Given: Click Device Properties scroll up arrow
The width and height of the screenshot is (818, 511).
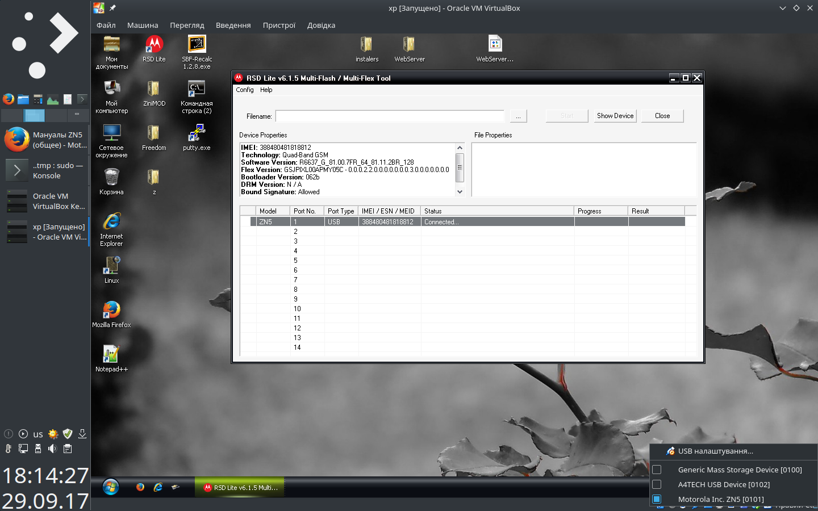Looking at the screenshot, I should 460,148.
